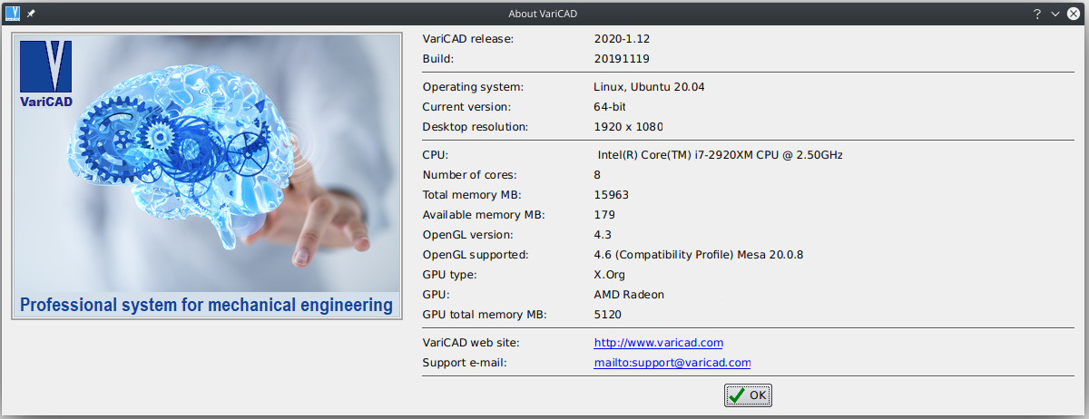Click the title bar down-chevron button
The image size is (1089, 419).
point(1055,14)
